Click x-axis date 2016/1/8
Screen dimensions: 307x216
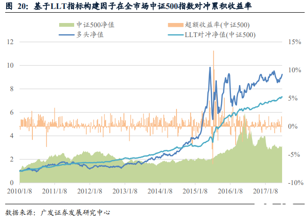[230, 191]
